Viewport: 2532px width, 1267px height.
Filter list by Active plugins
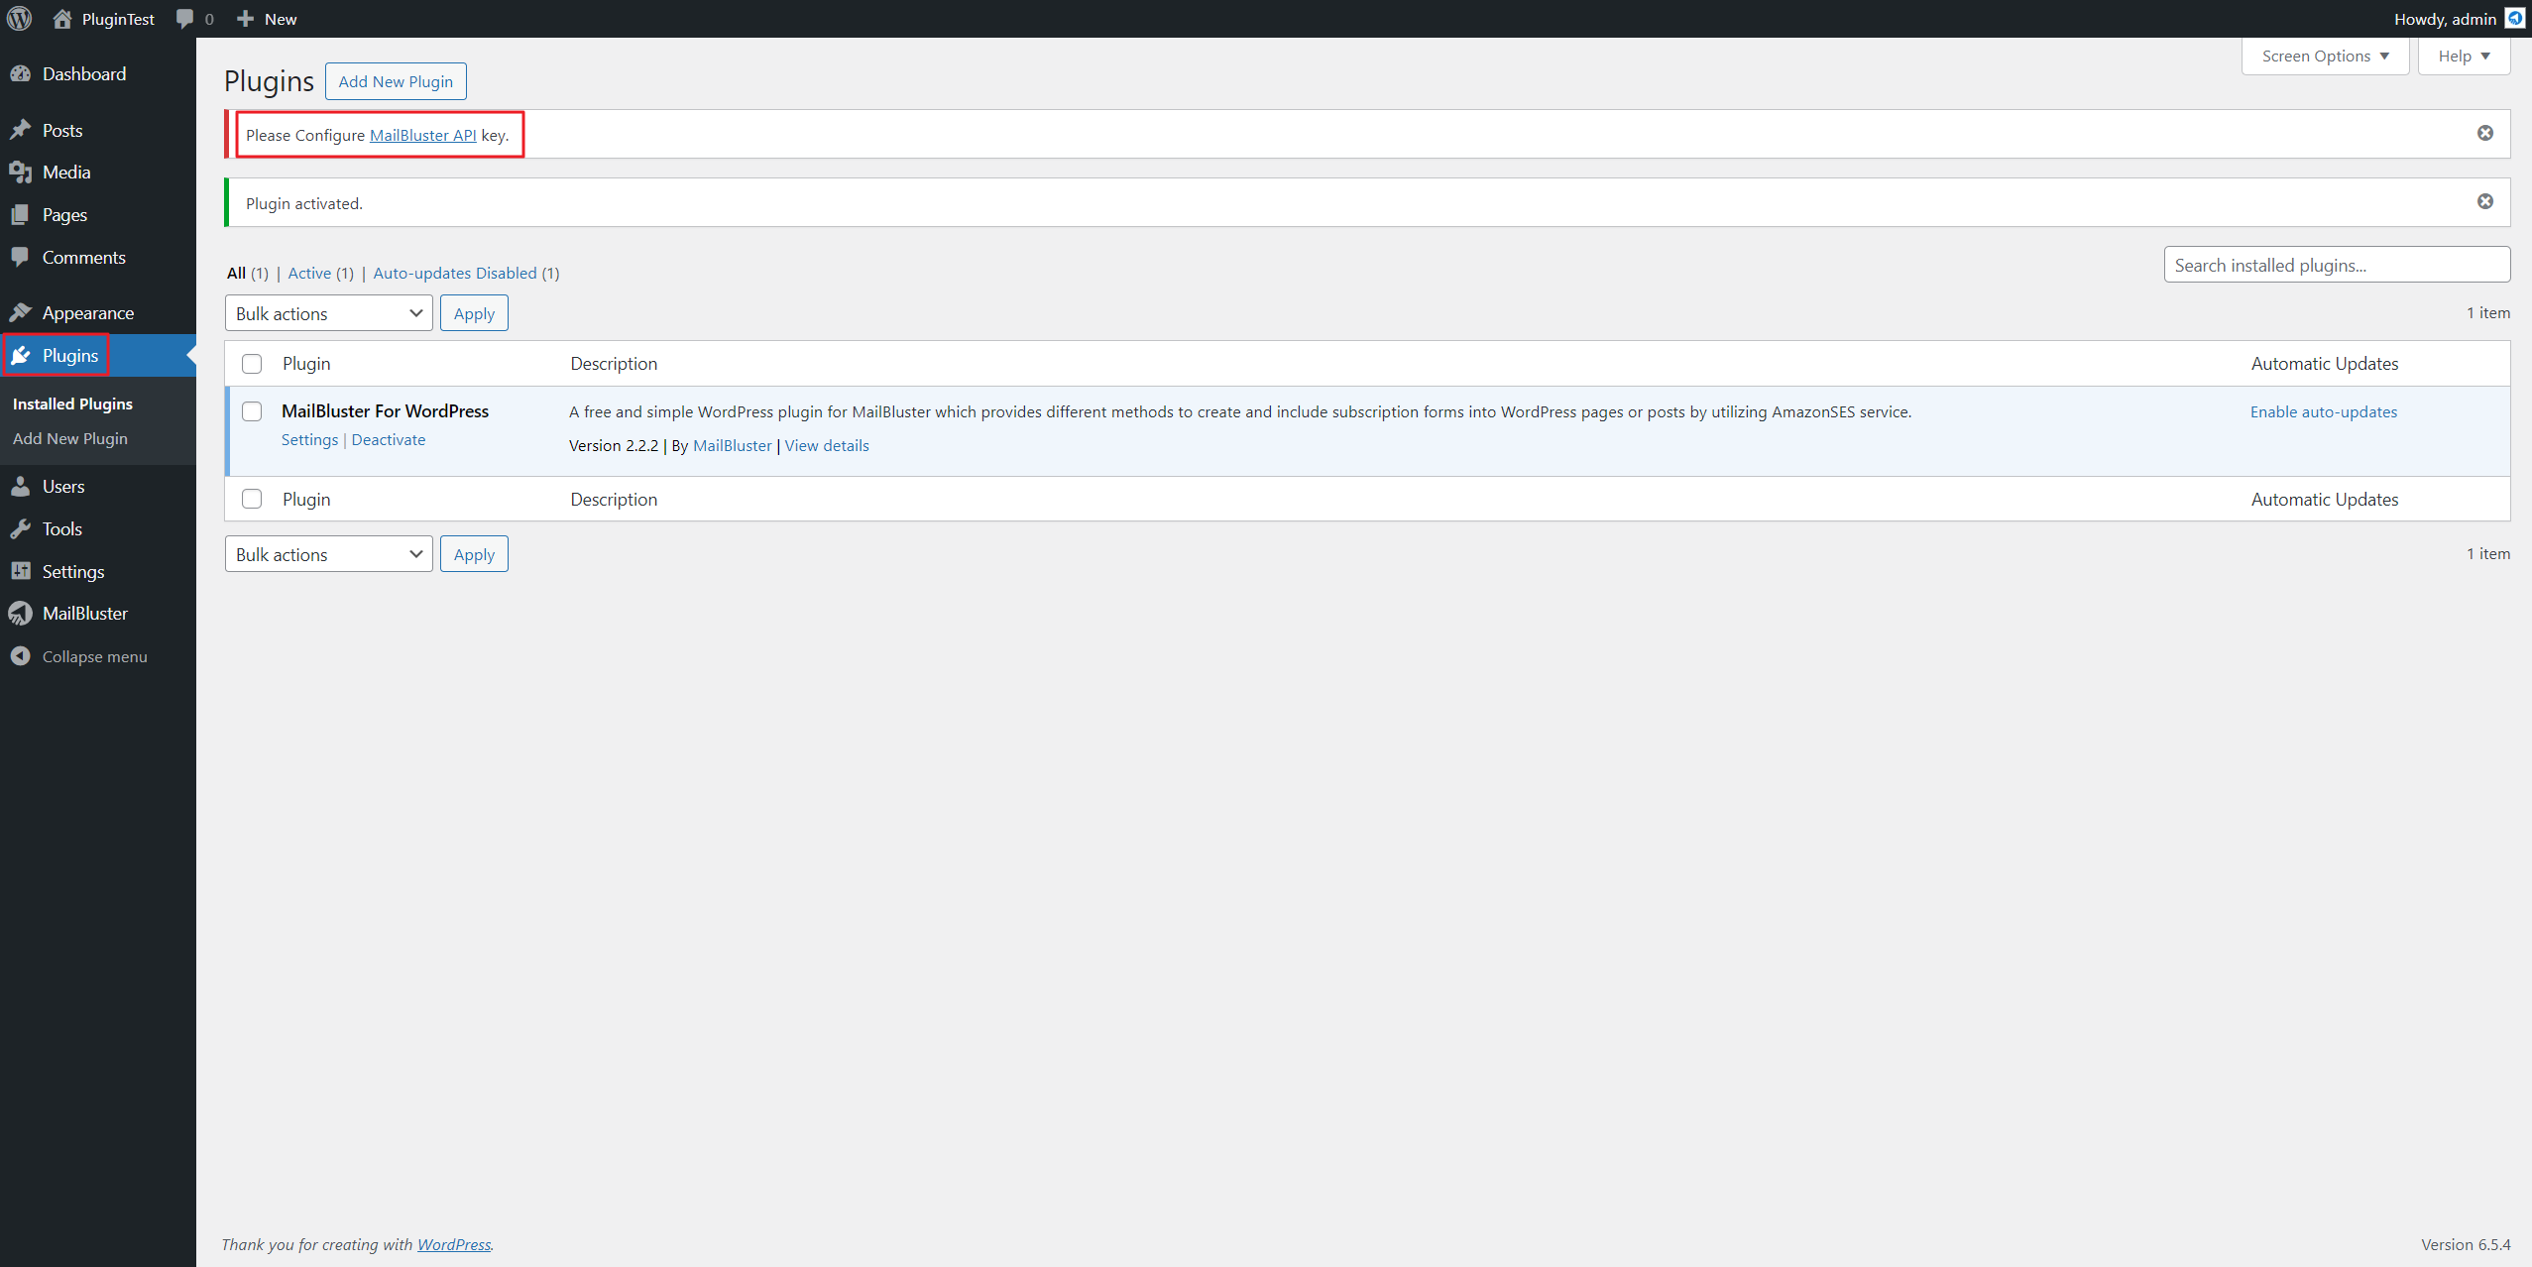[x=309, y=273]
